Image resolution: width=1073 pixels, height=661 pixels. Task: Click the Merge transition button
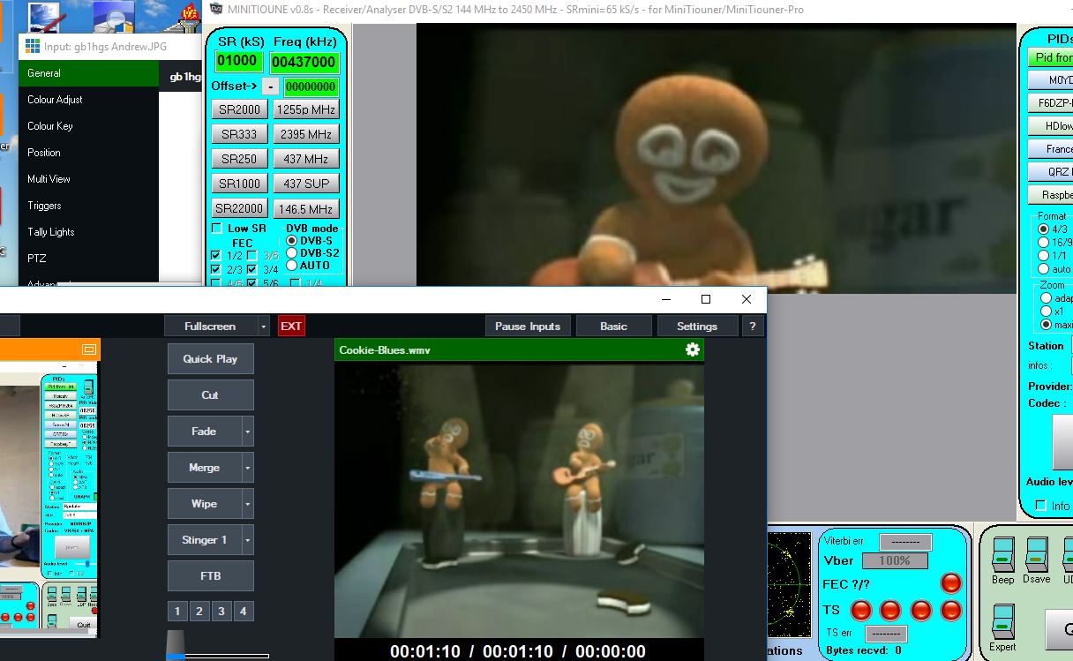pyautogui.click(x=205, y=468)
